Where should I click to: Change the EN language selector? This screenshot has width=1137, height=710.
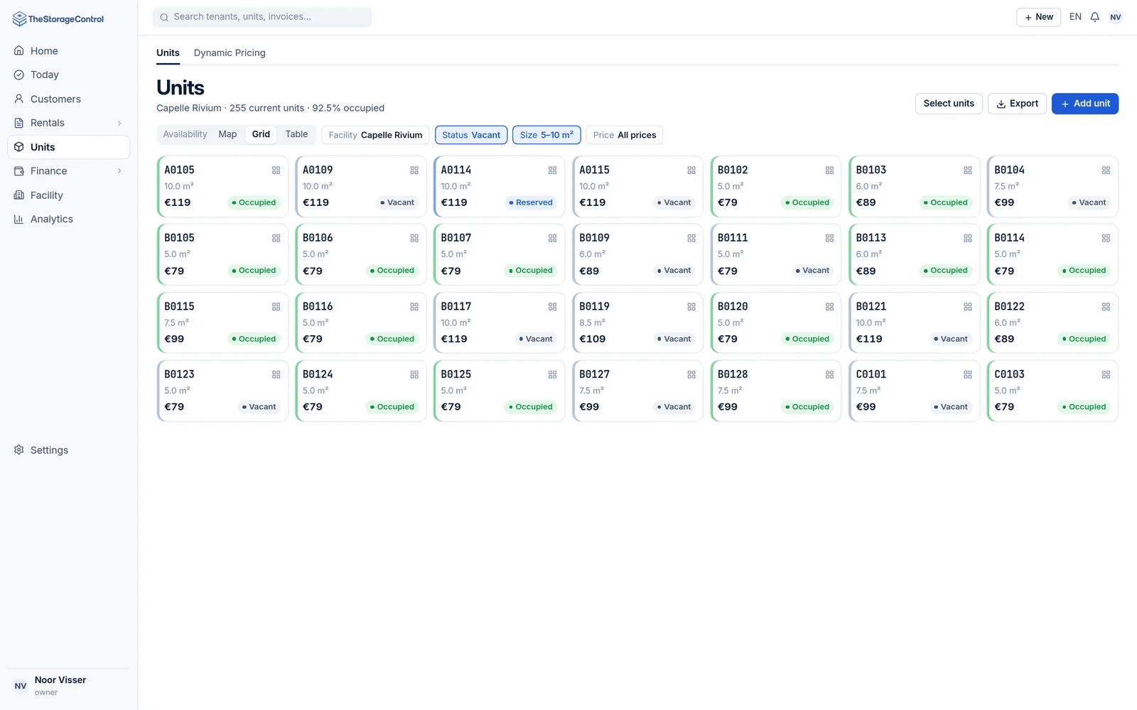click(x=1075, y=17)
